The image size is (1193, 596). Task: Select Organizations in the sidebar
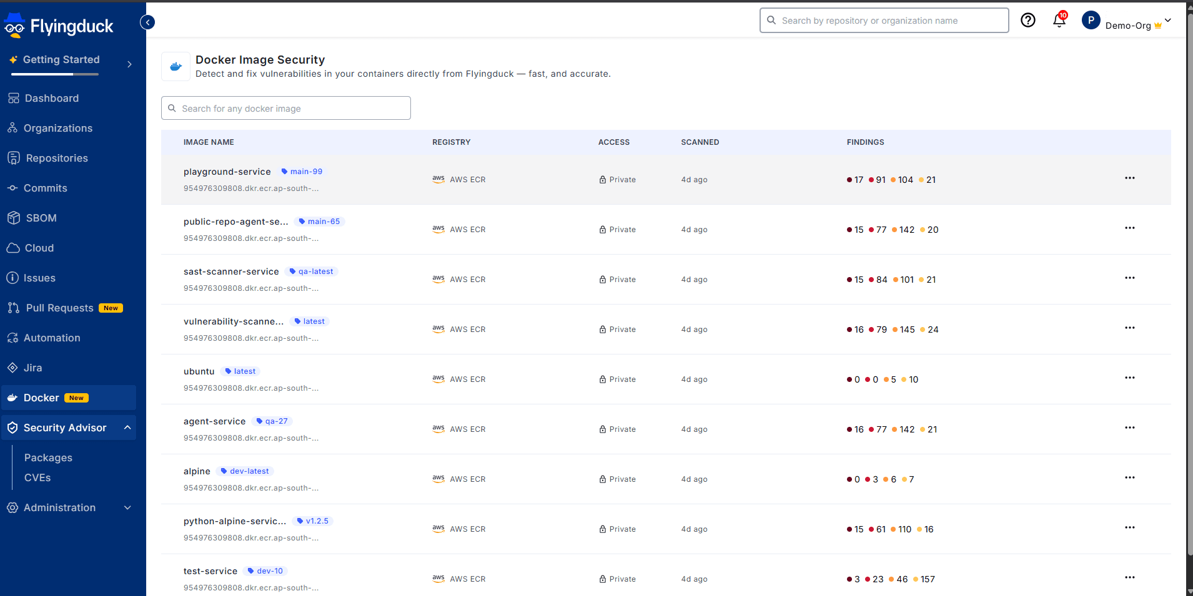(x=58, y=128)
